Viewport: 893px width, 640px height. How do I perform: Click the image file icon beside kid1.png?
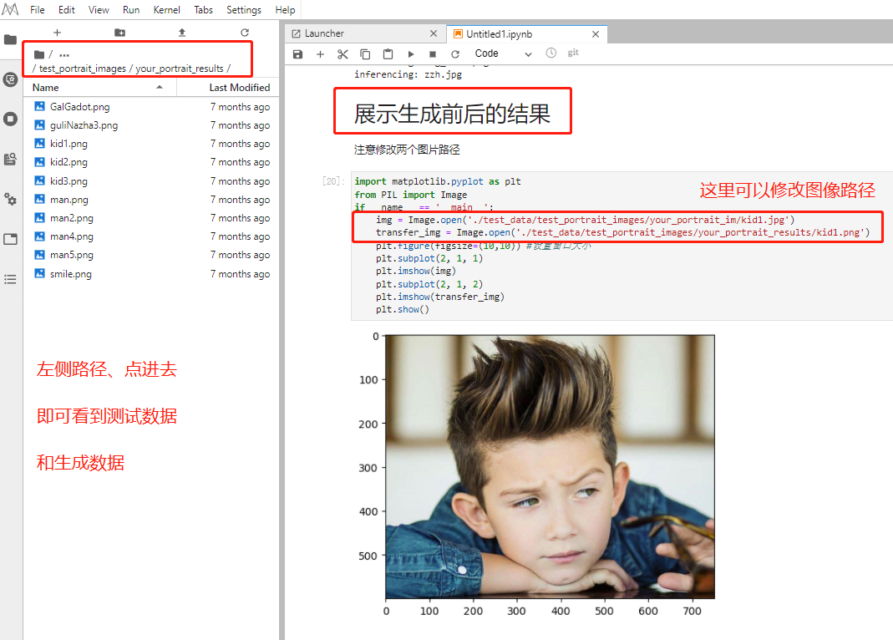tap(39, 144)
